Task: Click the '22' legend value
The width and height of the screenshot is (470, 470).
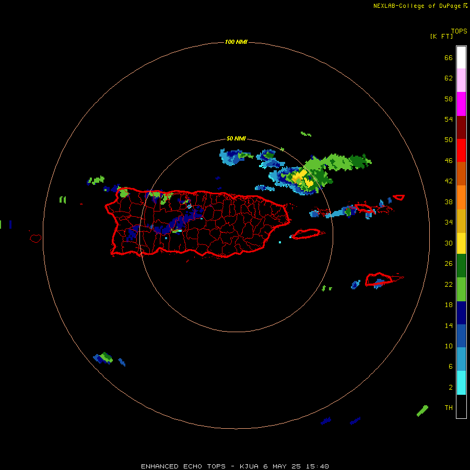Action: click(x=449, y=284)
